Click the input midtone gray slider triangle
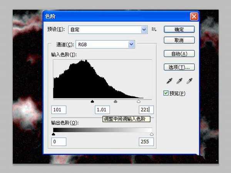Viewport: 231px width, 173px height. coord(115,101)
